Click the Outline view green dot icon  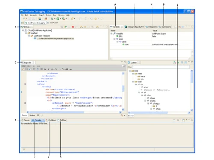[x=178, y=63]
